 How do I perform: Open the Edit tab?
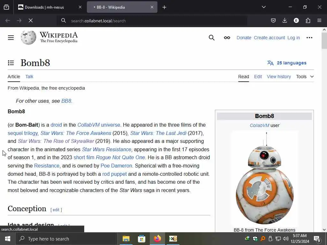pos(258,77)
